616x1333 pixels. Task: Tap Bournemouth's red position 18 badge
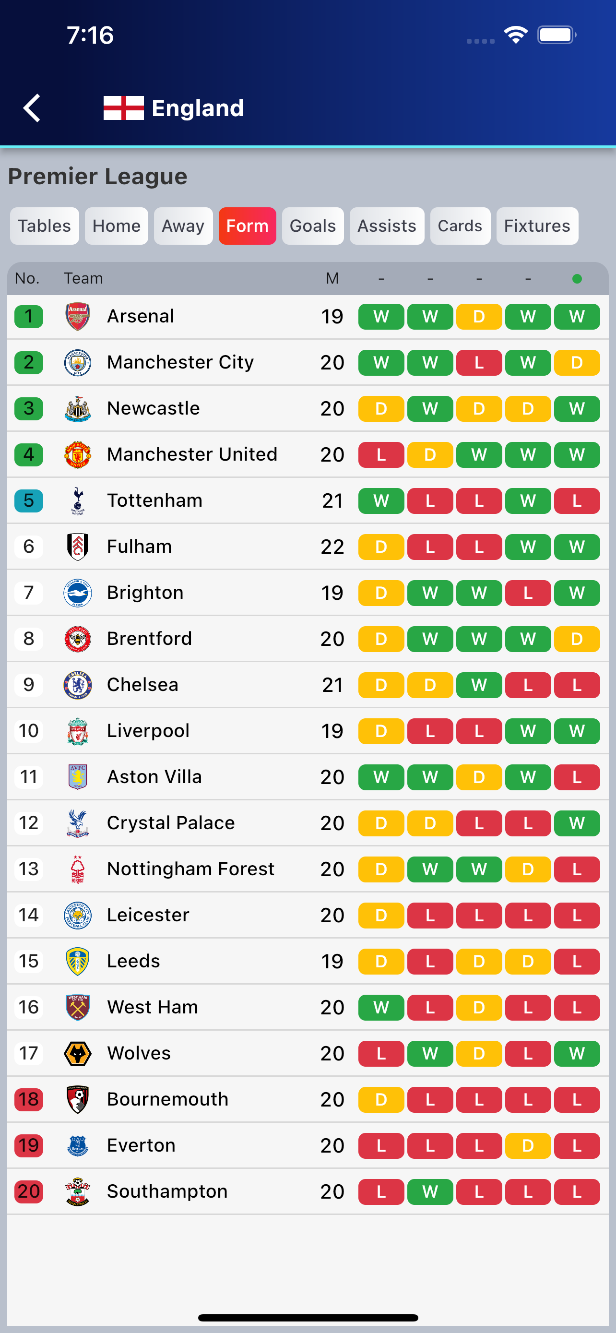pyautogui.click(x=29, y=1099)
